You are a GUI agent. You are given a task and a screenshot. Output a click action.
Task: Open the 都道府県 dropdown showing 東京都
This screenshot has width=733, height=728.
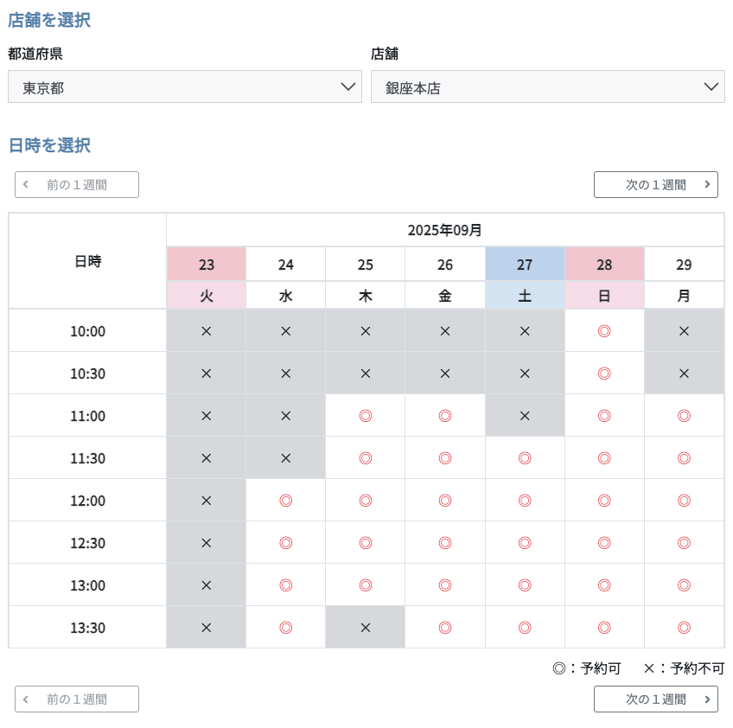click(185, 87)
